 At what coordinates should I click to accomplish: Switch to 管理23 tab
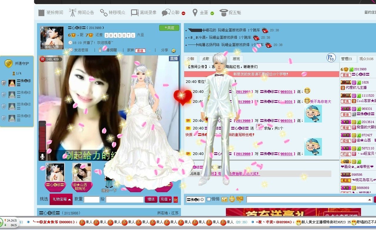pyautogui.click(x=348, y=59)
